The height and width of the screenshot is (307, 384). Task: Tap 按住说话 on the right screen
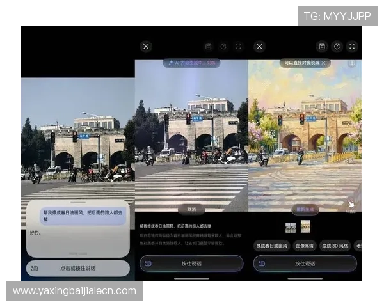tap(305, 264)
